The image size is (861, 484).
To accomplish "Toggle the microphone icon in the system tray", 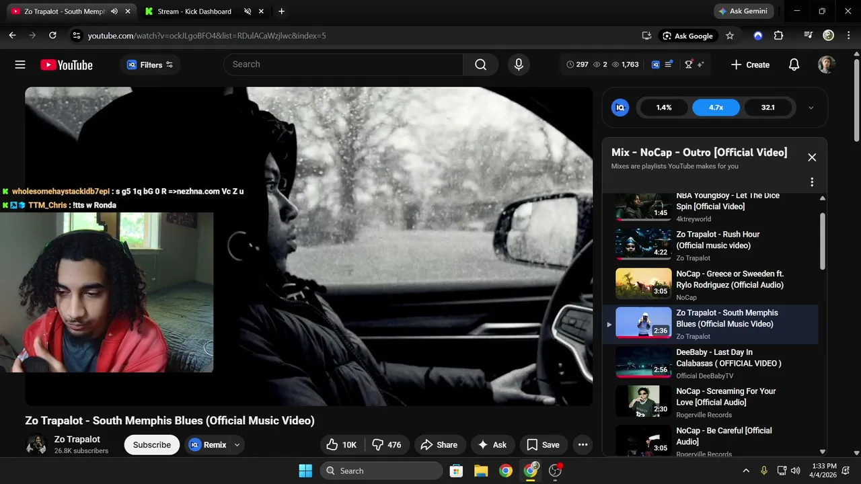I will [x=763, y=471].
